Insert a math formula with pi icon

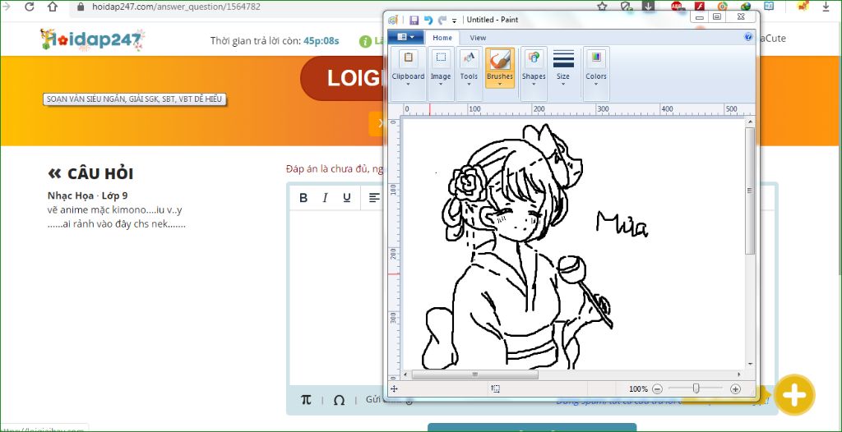point(306,400)
